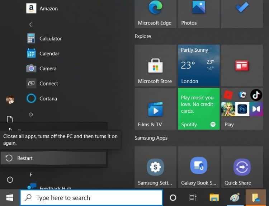Launch Calculator from the app list

44,38
